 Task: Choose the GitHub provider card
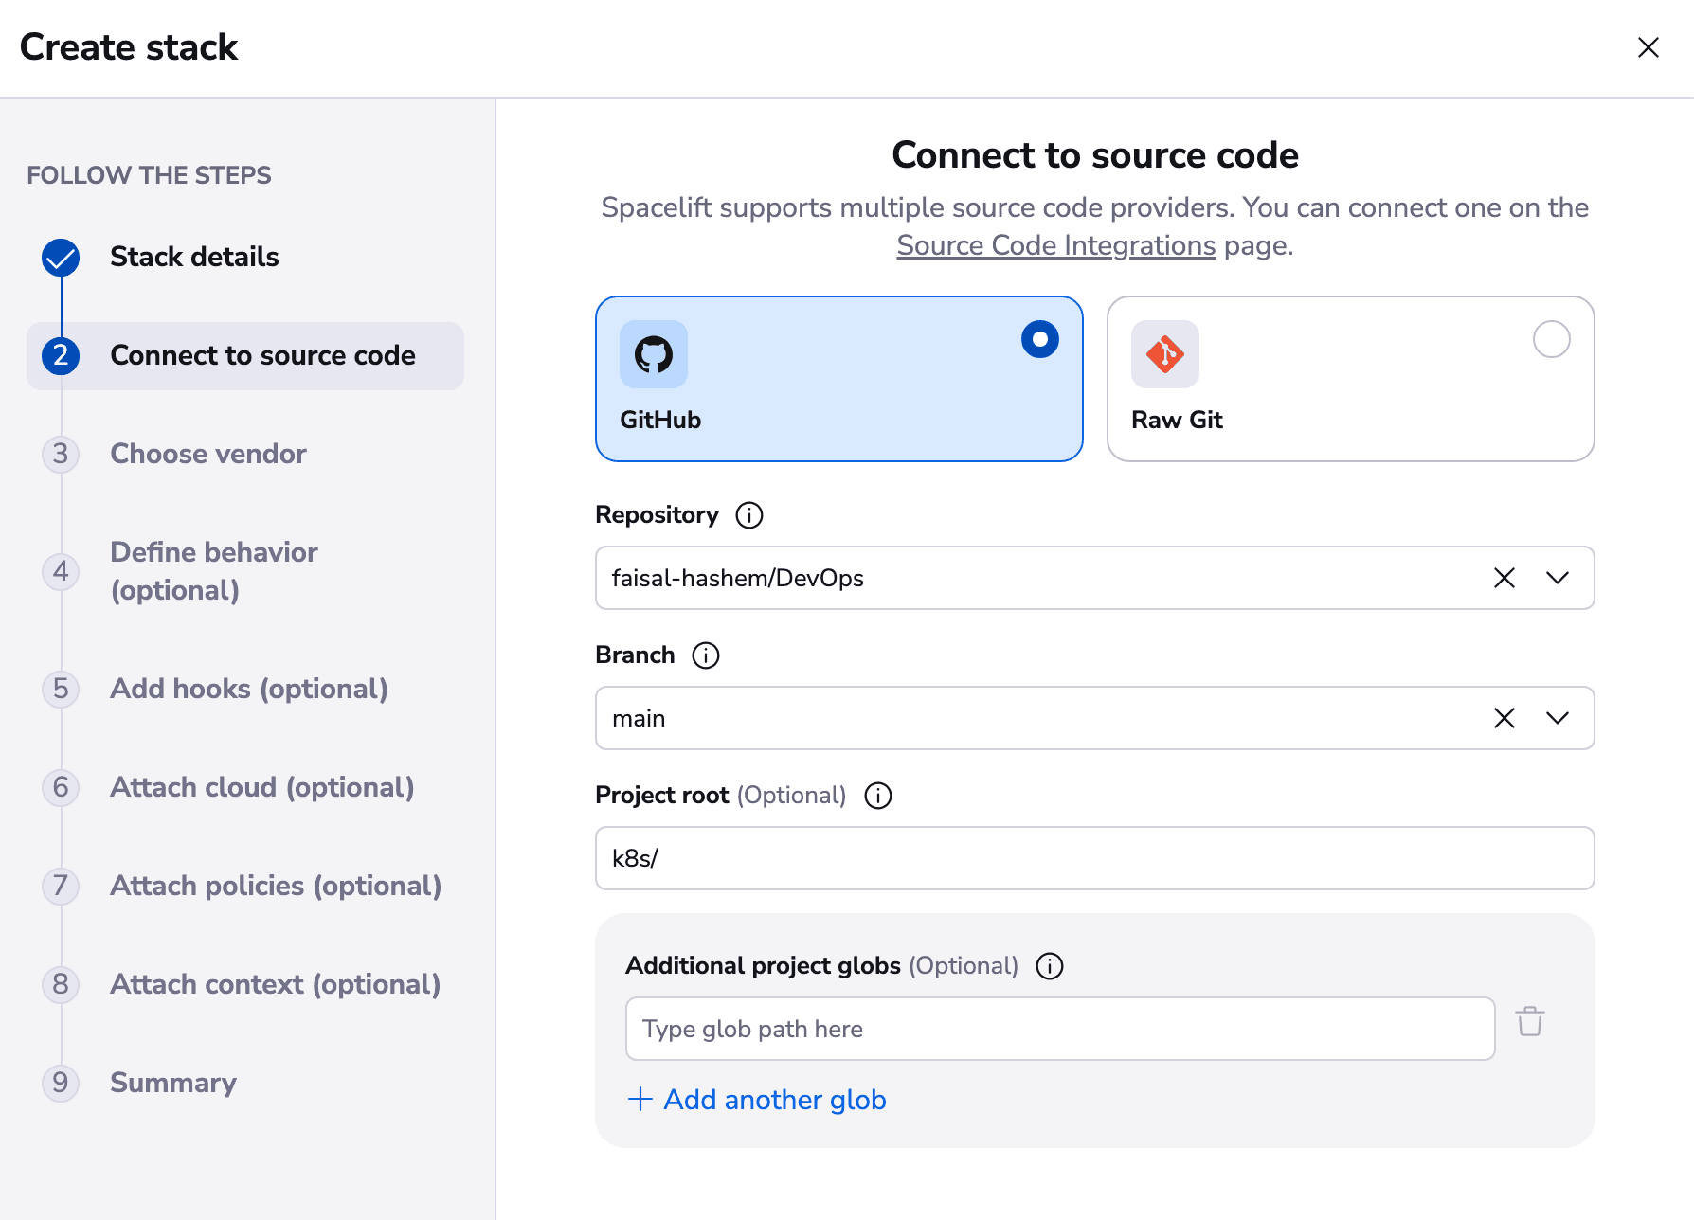coord(839,379)
